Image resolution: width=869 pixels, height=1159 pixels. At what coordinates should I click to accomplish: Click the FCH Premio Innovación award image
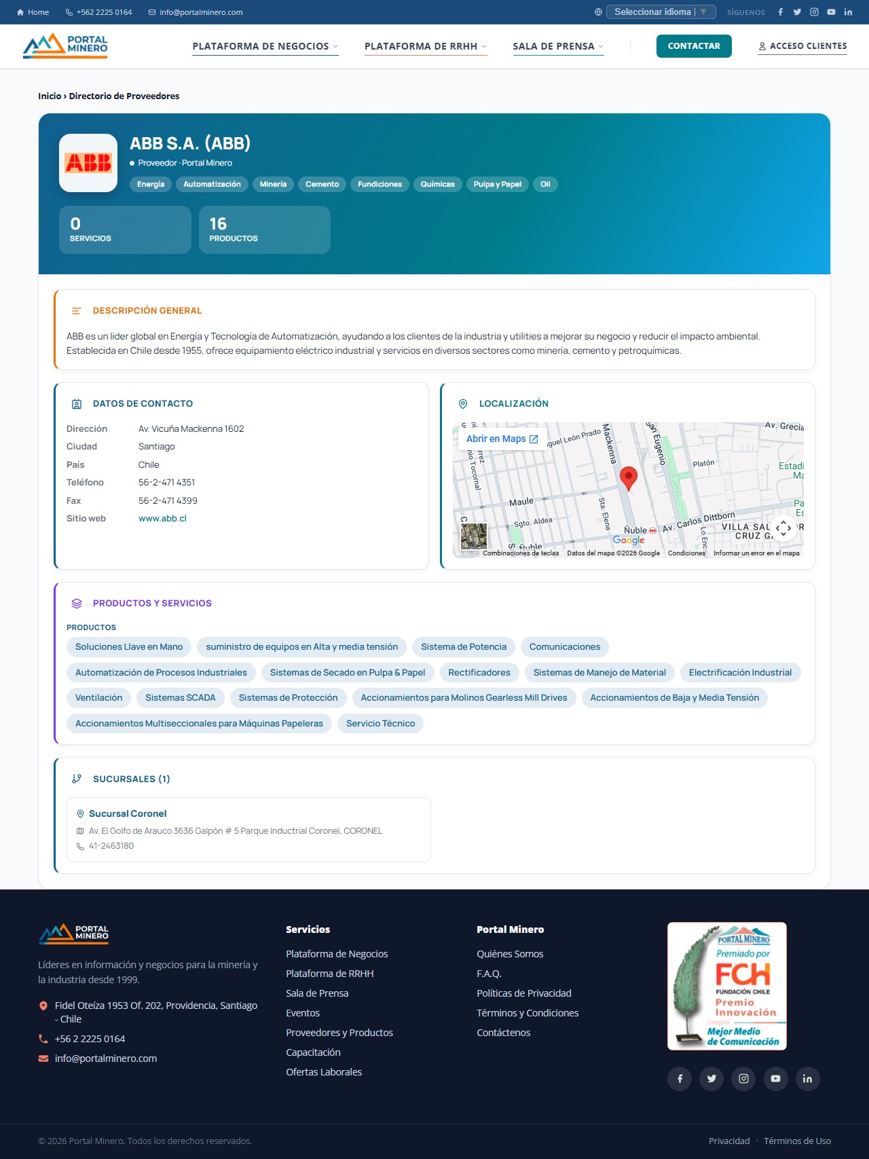[x=727, y=986]
